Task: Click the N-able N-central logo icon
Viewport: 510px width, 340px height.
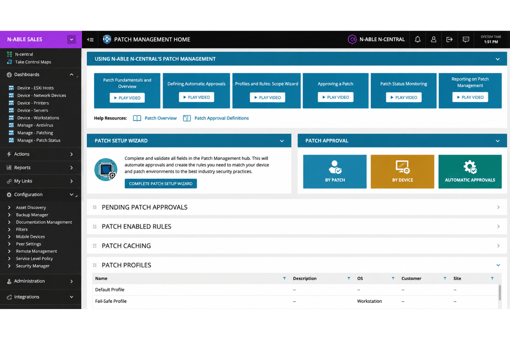Action: tap(352, 39)
